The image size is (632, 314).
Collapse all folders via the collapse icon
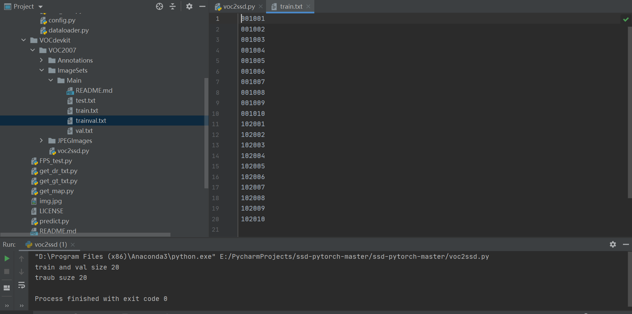(x=172, y=6)
